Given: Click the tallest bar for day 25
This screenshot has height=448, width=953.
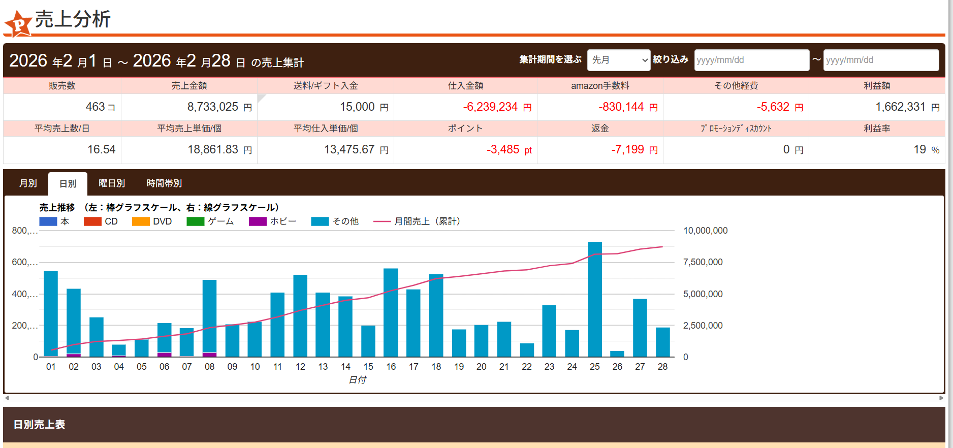Looking at the screenshot, I should 595,300.
